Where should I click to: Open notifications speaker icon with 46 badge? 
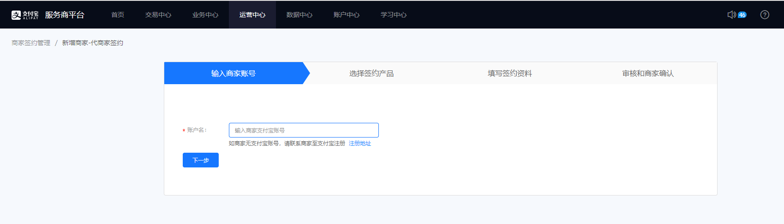pos(736,15)
